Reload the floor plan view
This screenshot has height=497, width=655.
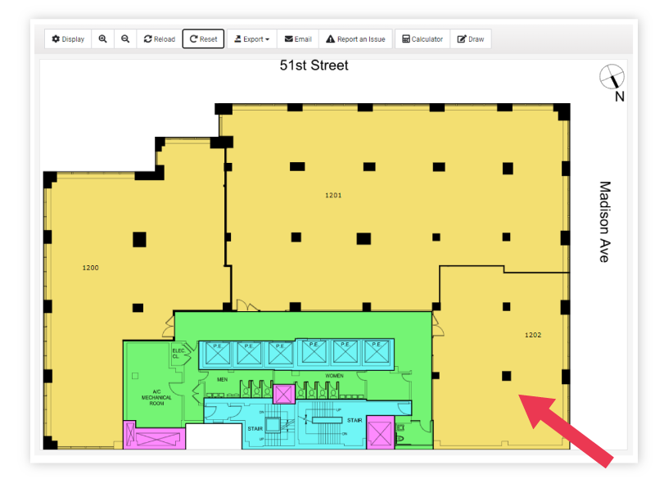point(159,38)
